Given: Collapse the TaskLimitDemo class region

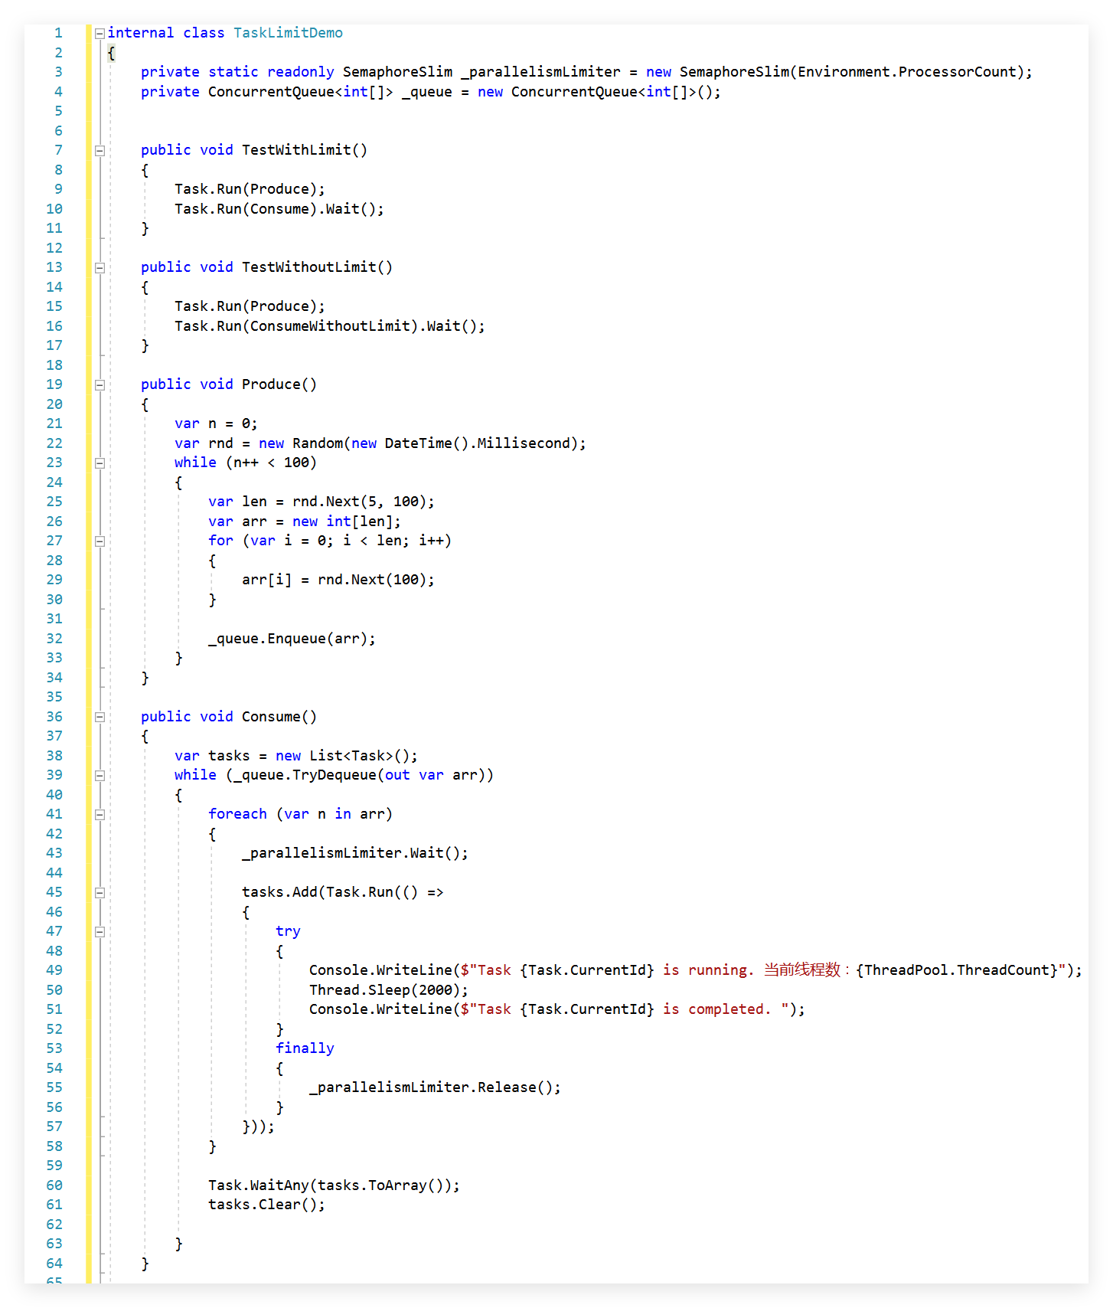Looking at the screenshot, I should click(x=100, y=34).
